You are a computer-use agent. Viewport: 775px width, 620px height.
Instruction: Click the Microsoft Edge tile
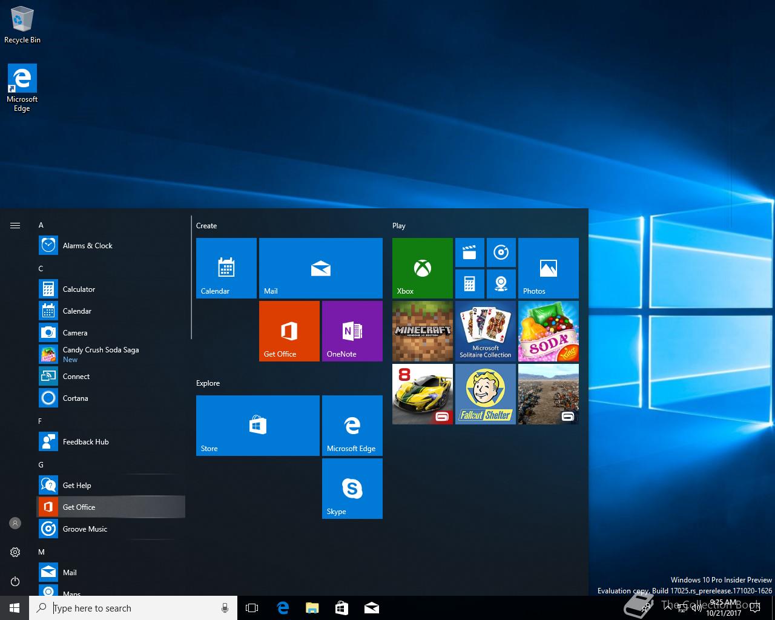pos(352,426)
